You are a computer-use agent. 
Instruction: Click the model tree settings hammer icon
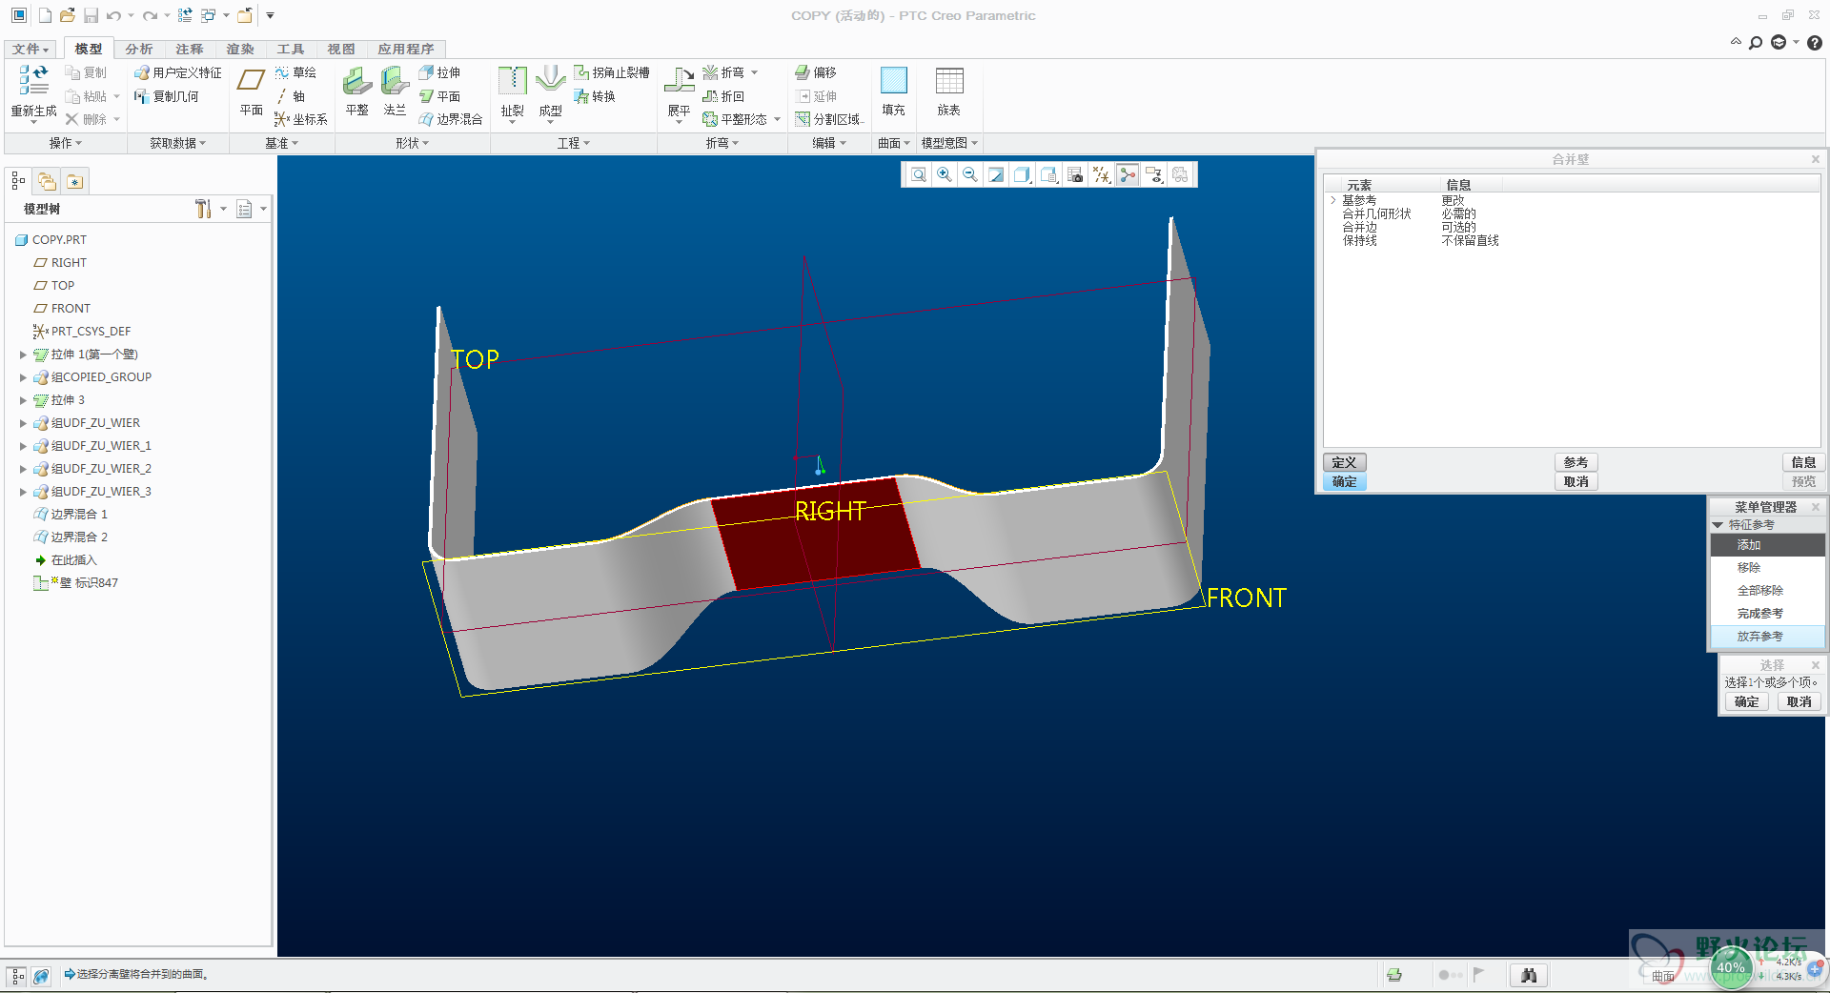point(203,209)
